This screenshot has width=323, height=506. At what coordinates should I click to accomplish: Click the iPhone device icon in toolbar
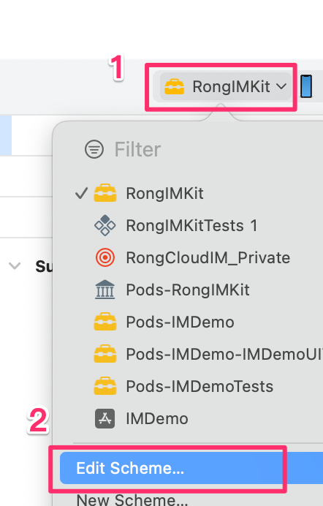(306, 86)
